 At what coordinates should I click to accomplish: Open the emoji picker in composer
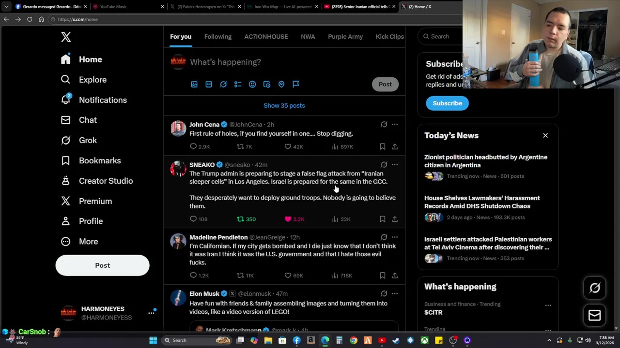click(252, 84)
